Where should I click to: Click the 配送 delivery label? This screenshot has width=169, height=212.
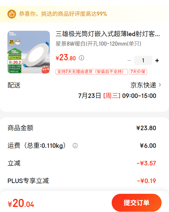[x=14, y=85]
